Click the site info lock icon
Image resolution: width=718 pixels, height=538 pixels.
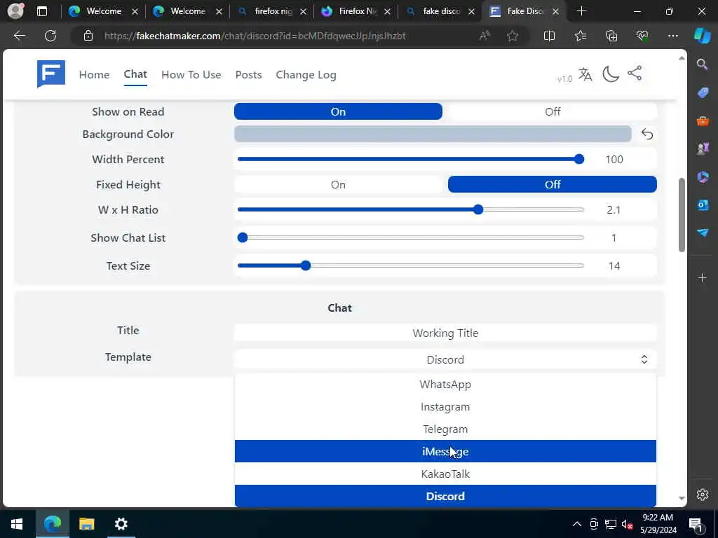pos(88,36)
